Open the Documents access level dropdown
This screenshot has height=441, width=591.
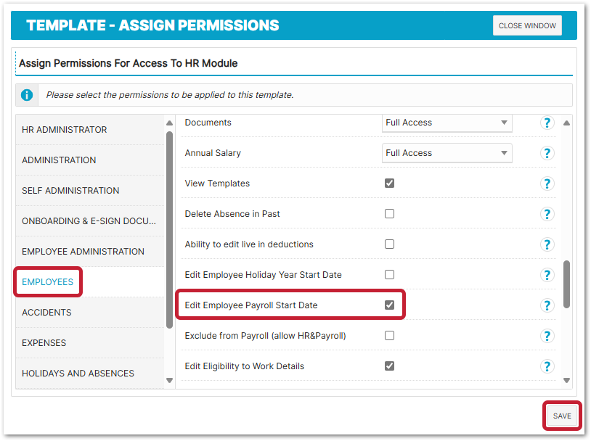pos(447,123)
